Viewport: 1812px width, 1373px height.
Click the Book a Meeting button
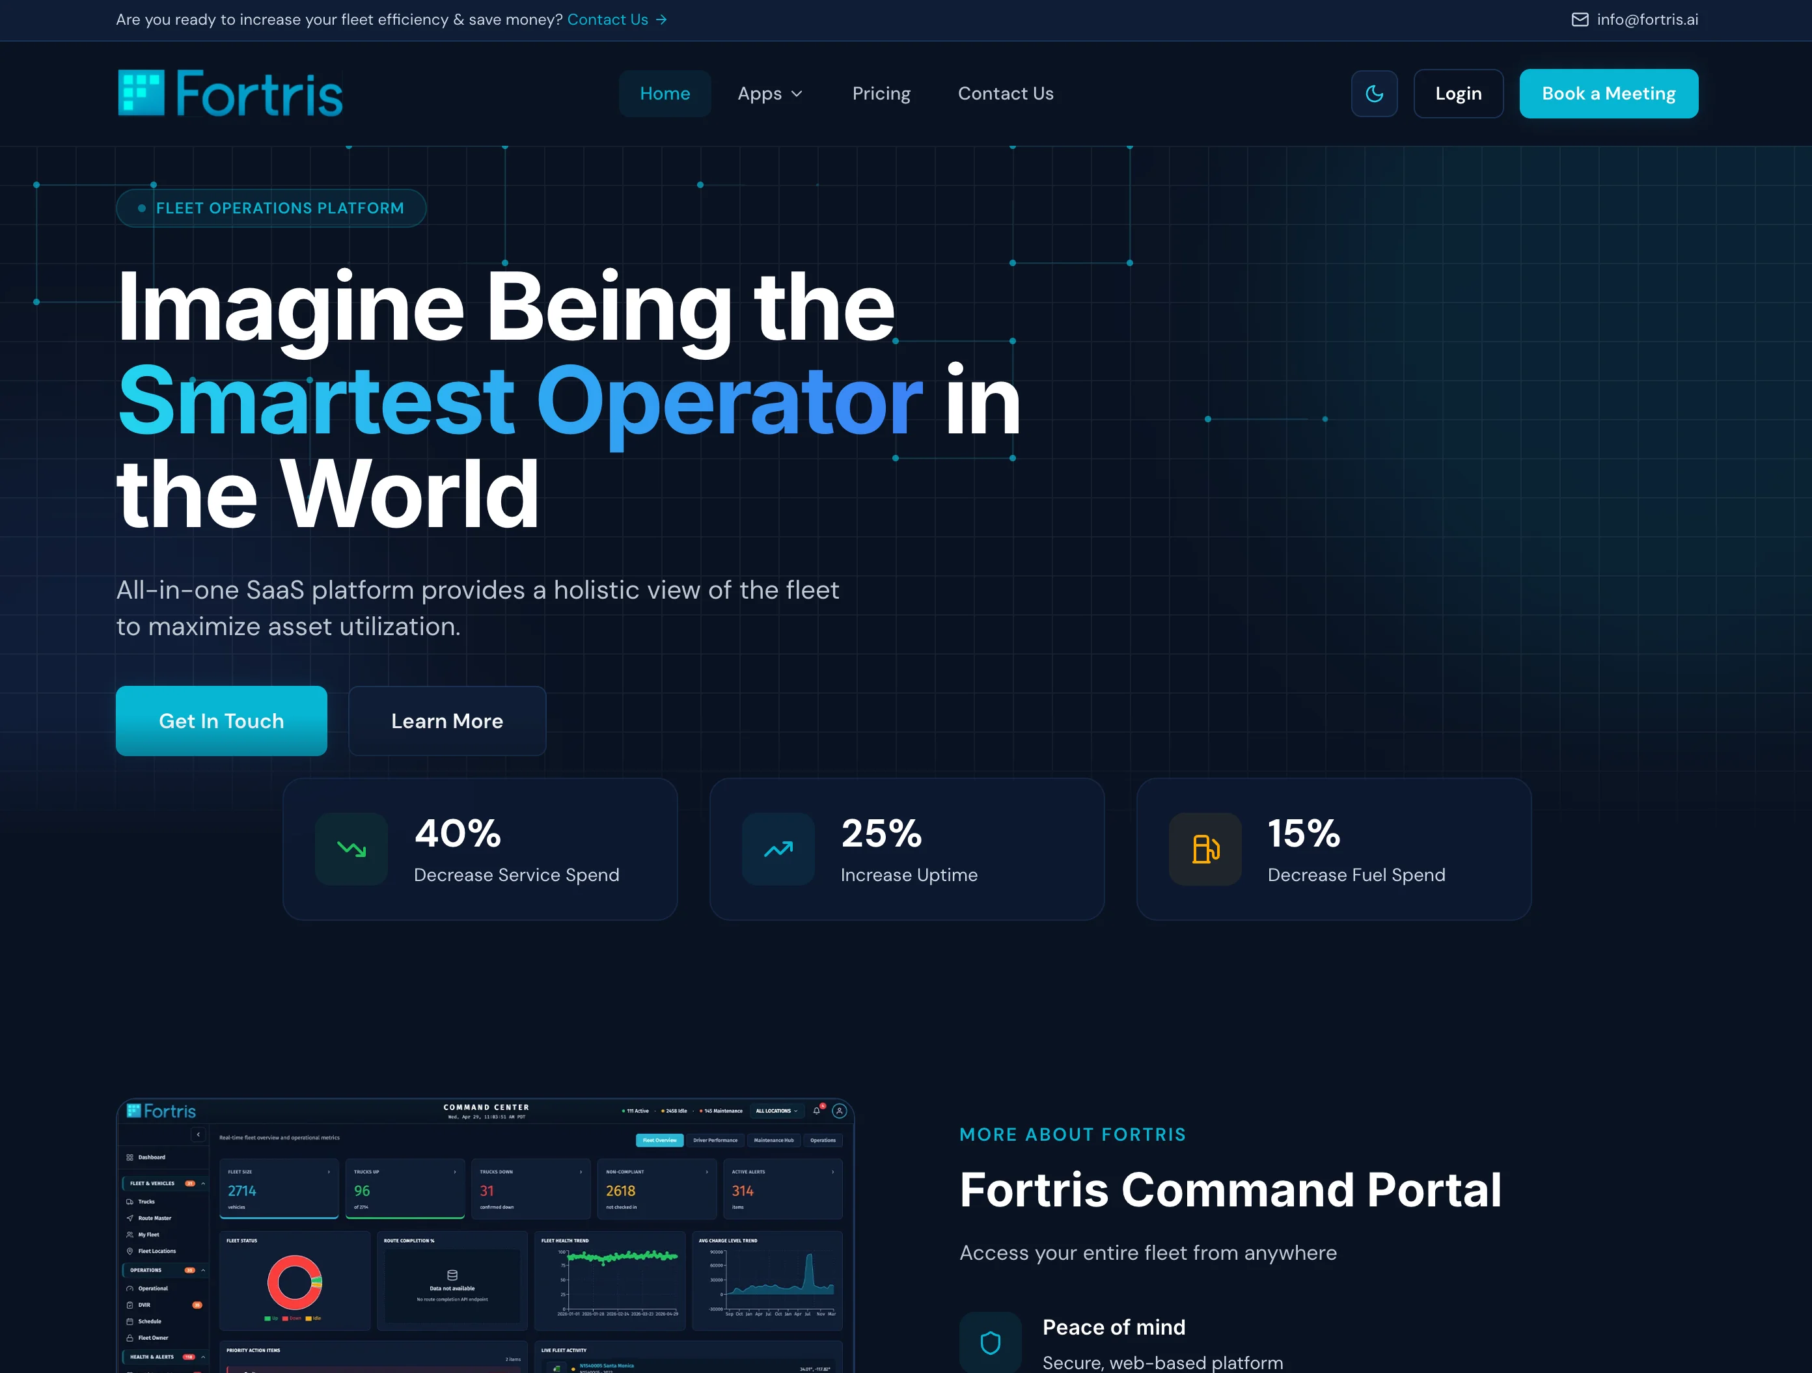coord(1608,94)
